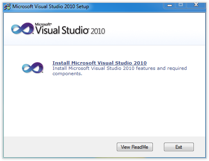
Task: Click the grayed-out maximize button
Action: pos(181,5)
